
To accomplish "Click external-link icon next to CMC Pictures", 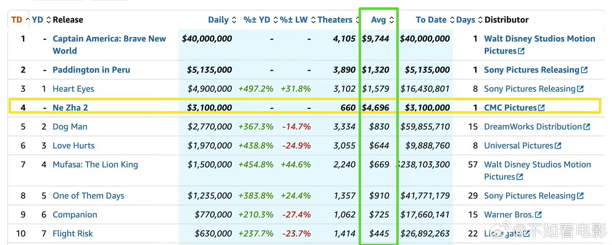I will tap(541, 108).
